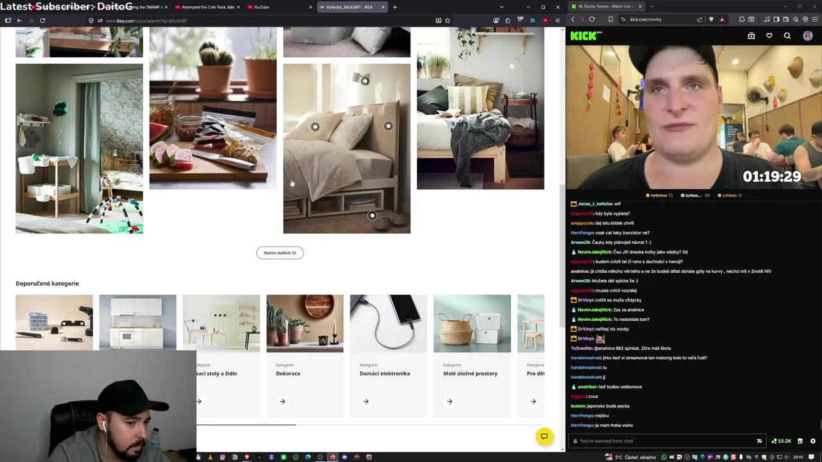
Task: Open the Kick user avatar menu
Action: pyautogui.click(x=808, y=36)
